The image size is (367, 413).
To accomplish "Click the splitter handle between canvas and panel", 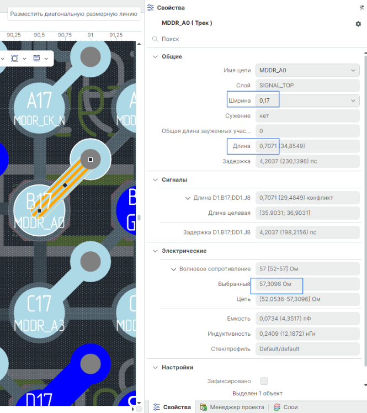I will point(139,218).
